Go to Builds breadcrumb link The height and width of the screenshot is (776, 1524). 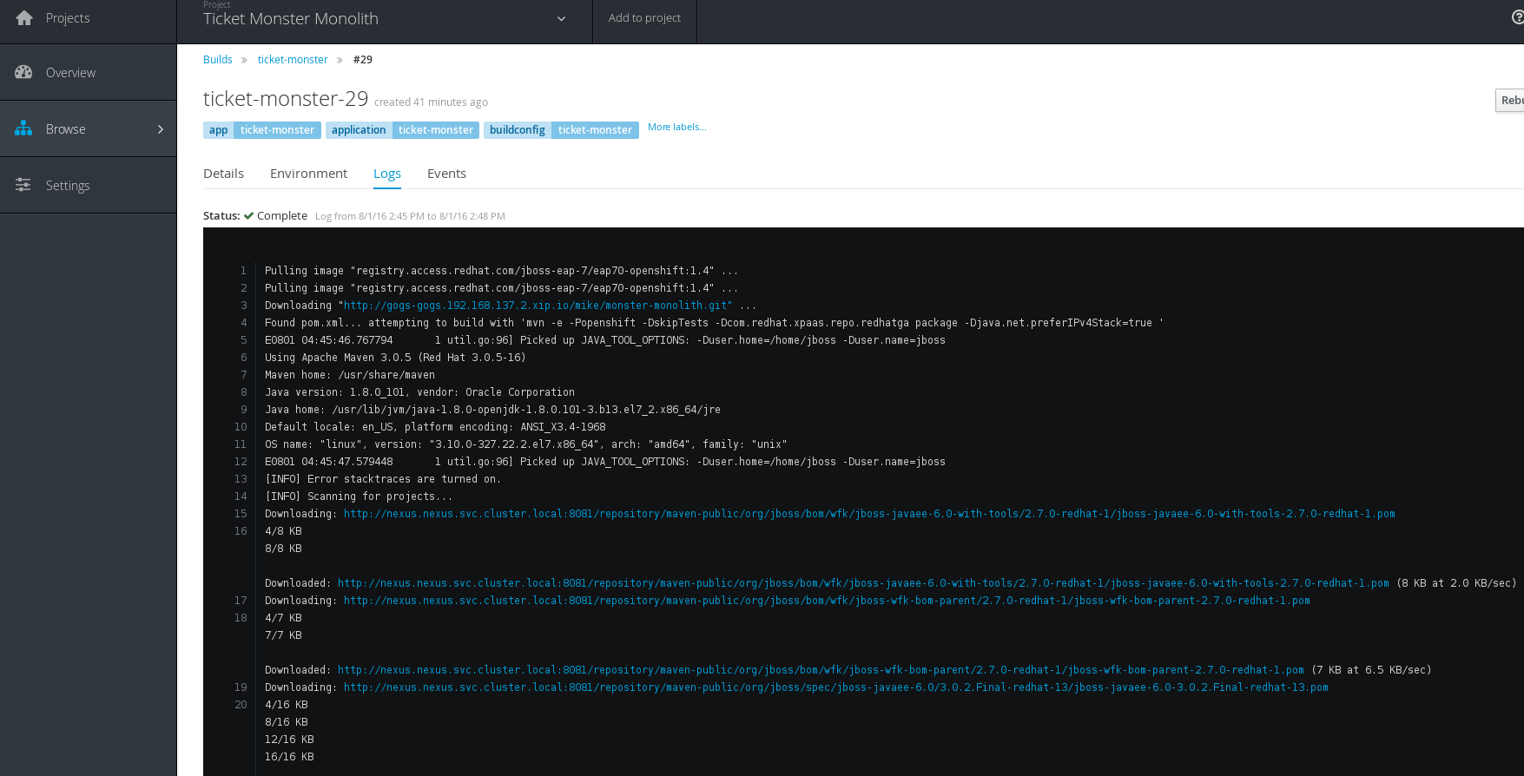pyautogui.click(x=218, y=60)
